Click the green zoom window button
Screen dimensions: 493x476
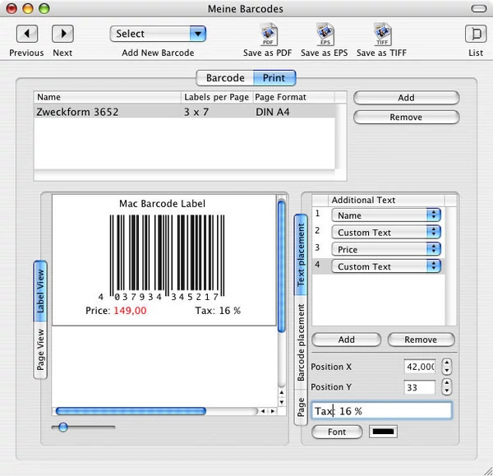pyautogui.click(x=44, y=8)
